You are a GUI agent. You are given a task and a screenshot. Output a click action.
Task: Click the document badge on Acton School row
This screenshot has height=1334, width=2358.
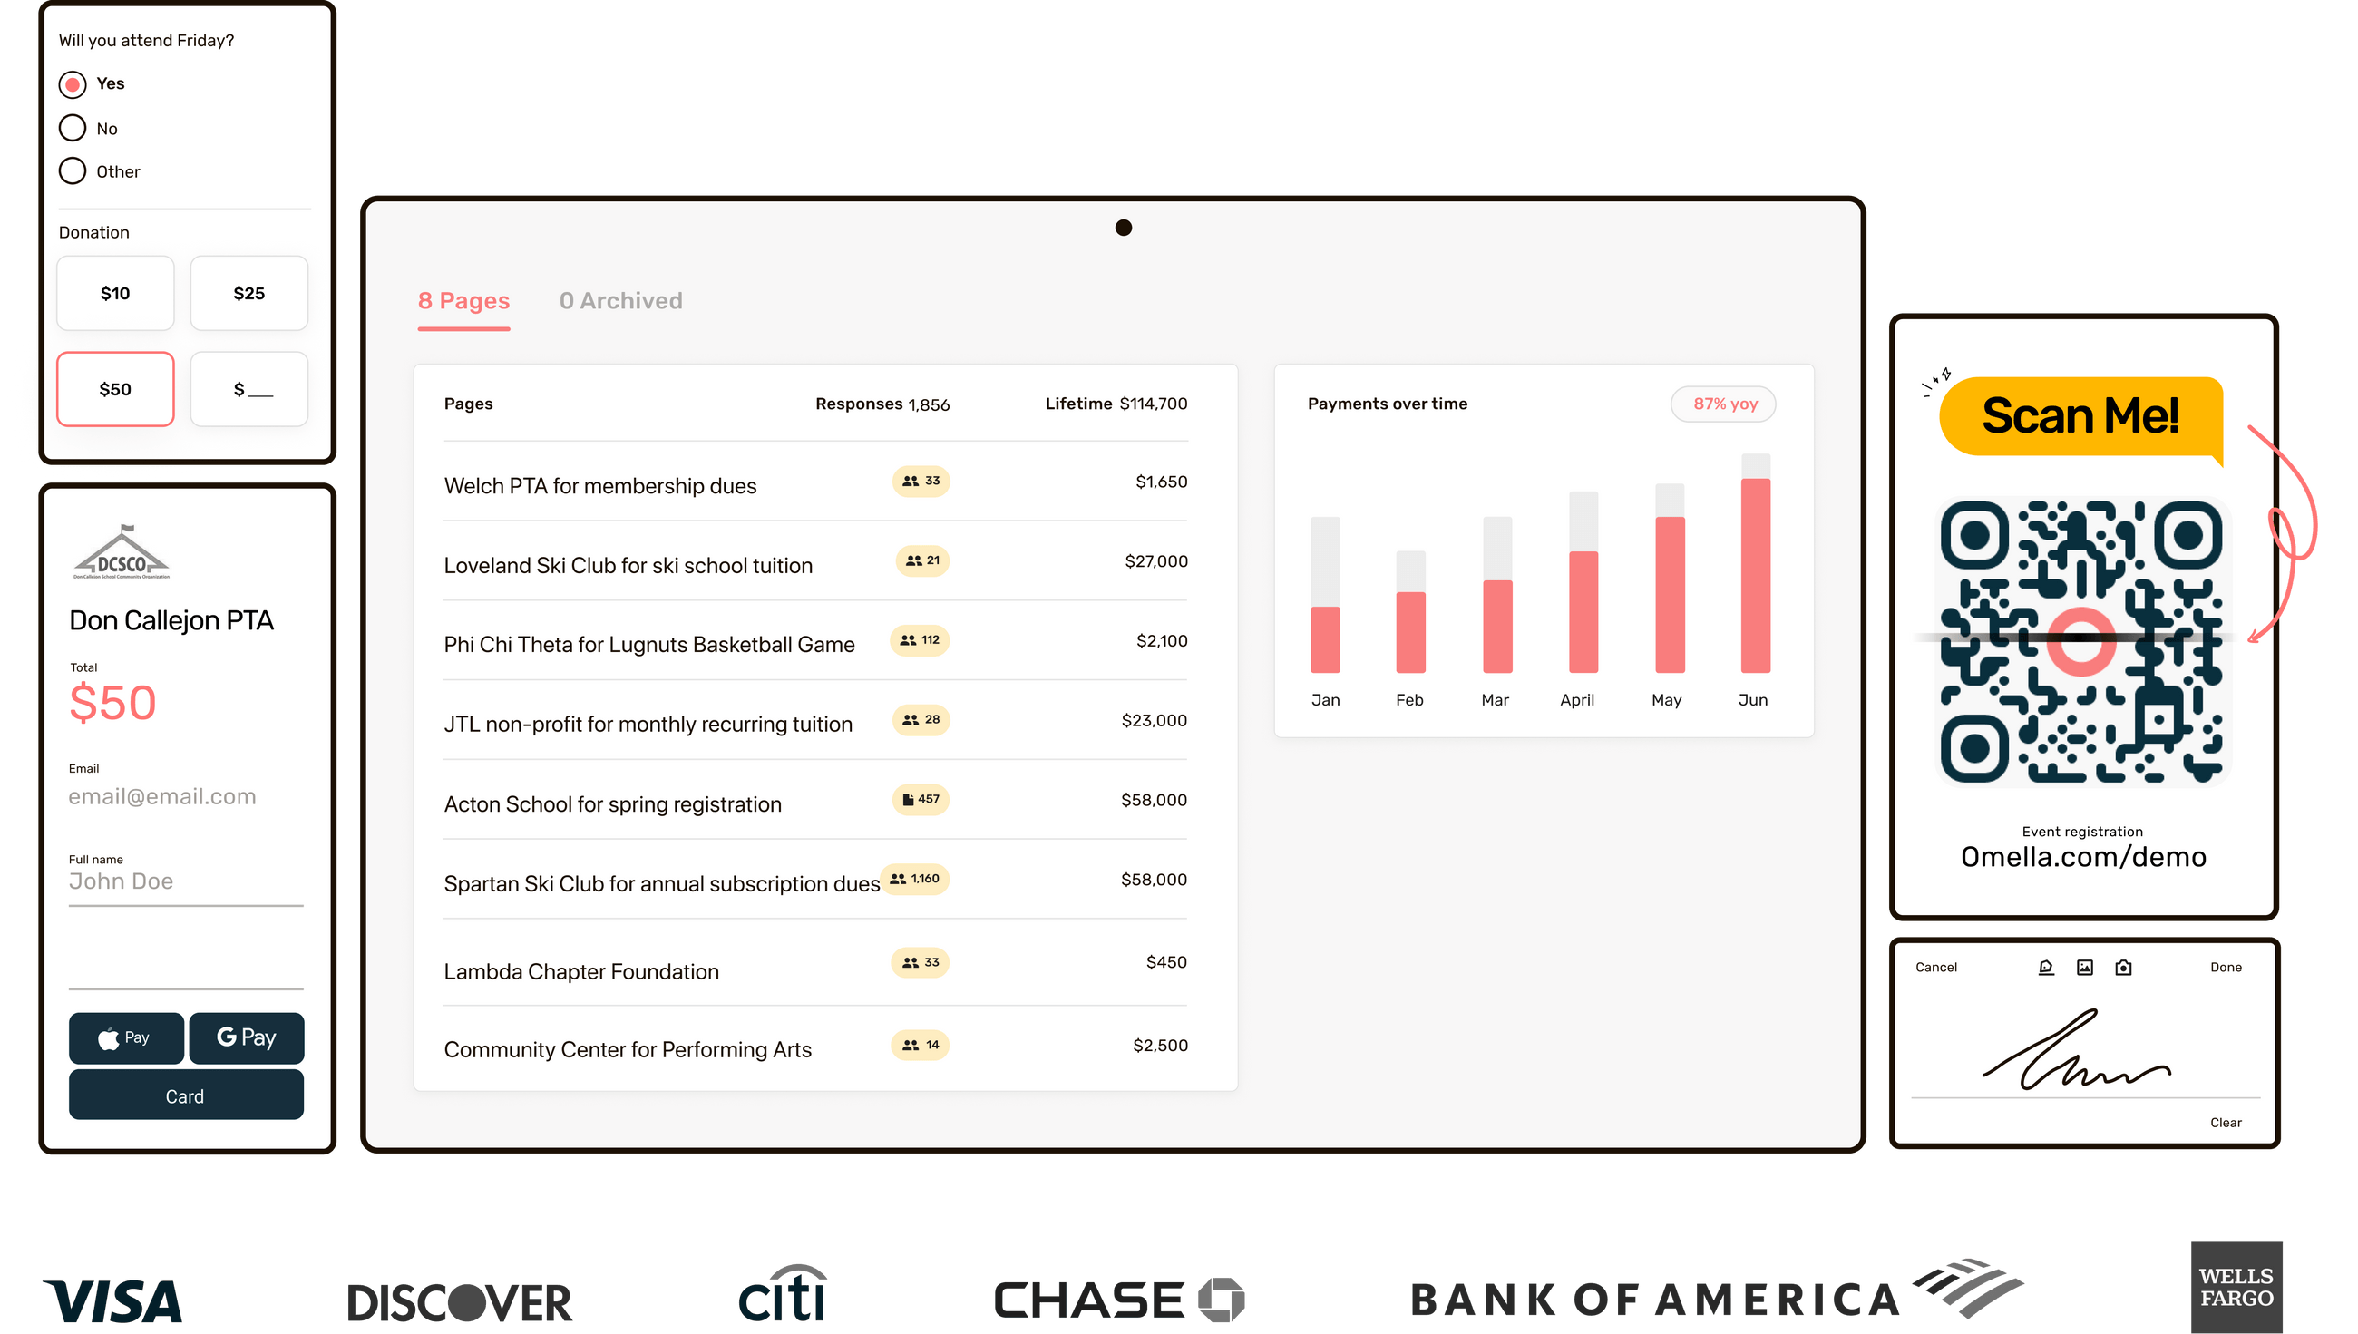click(920, 799)
